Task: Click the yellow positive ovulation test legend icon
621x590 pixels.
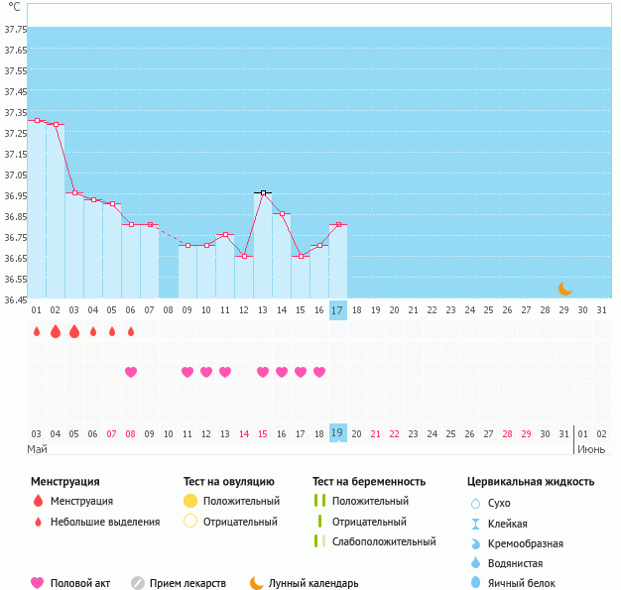Action: [x=190, y=502]
